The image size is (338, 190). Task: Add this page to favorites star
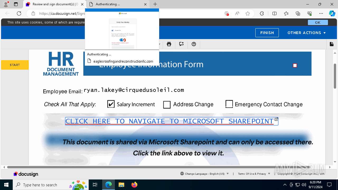(x=248, y=13)
